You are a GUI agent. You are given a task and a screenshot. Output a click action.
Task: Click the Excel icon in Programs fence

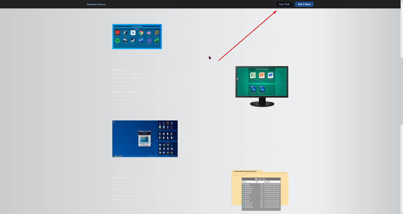pyautogui.click(x=156, y=40)
